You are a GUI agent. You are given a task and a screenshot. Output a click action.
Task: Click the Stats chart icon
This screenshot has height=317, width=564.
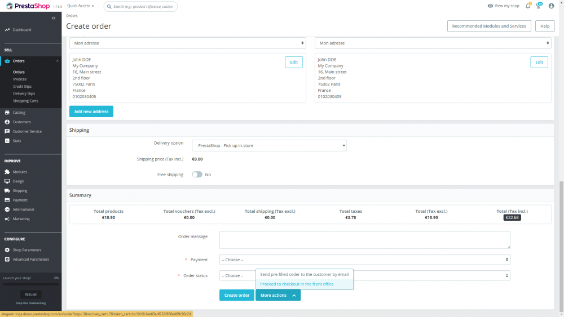tap(7, 141)
